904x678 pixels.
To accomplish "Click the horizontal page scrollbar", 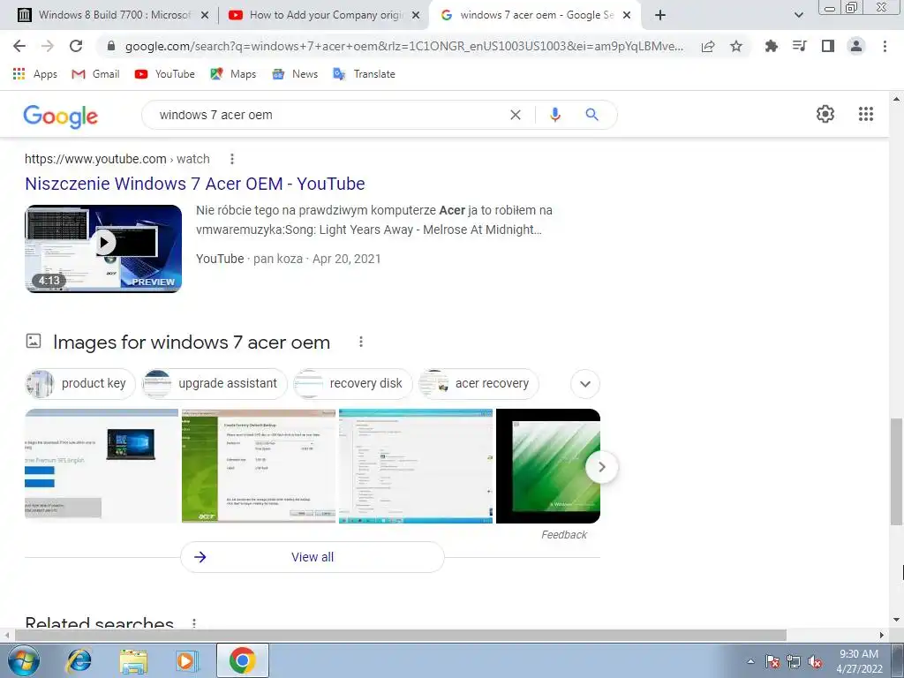I will click(x=402, y=635).
